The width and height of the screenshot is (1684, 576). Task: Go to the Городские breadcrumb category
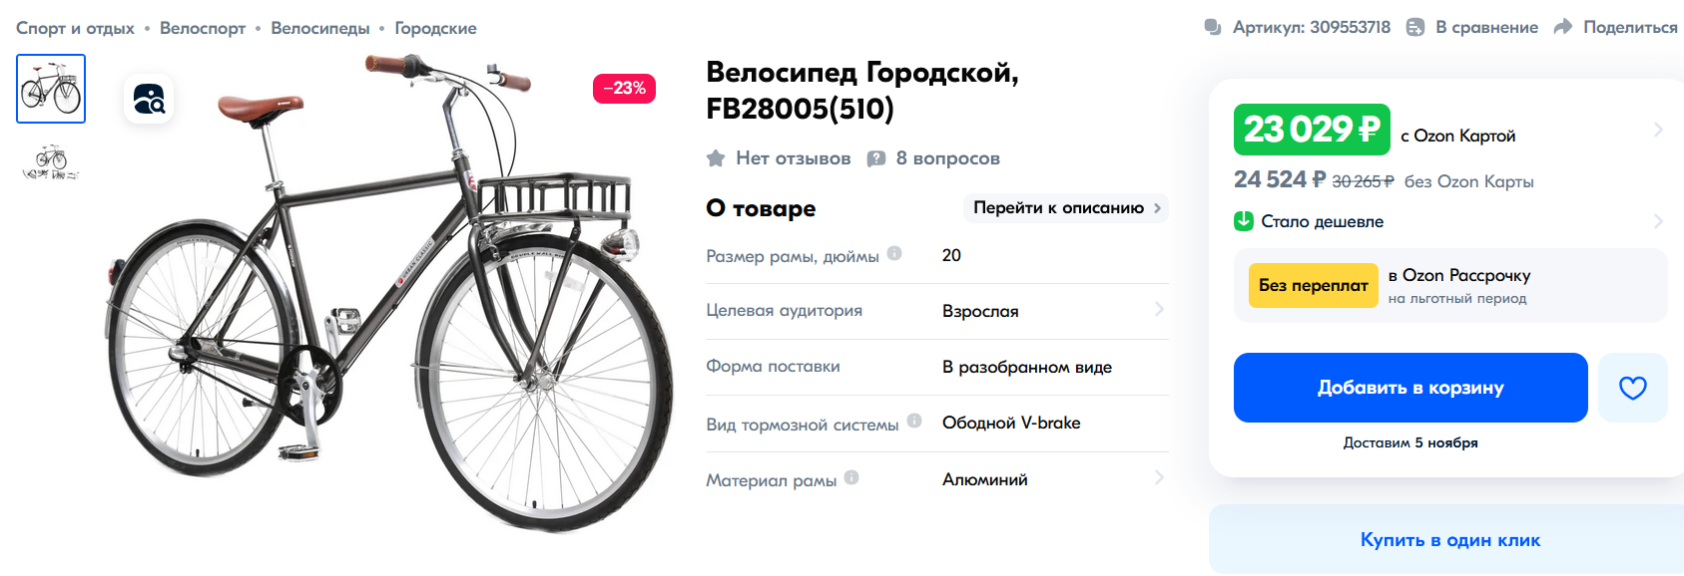(435, 28)
